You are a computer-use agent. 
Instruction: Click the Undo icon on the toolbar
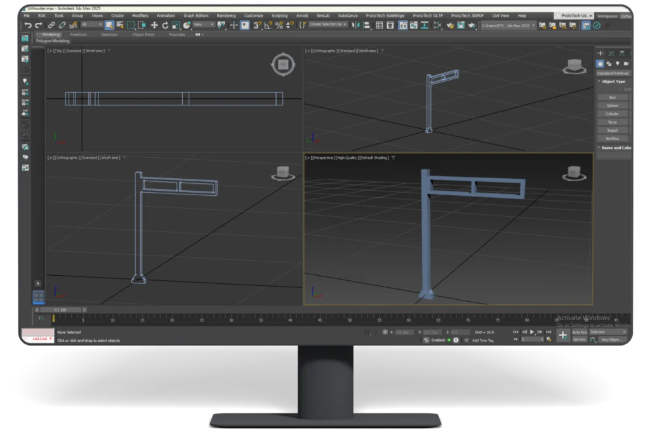[27, 25]
